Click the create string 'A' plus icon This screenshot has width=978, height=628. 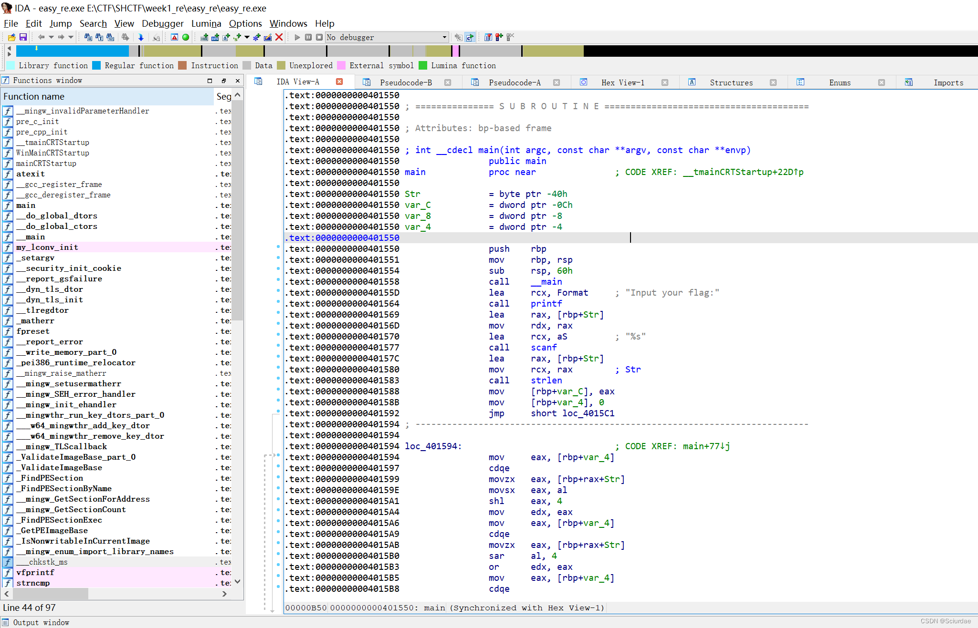tap(226, 37)
